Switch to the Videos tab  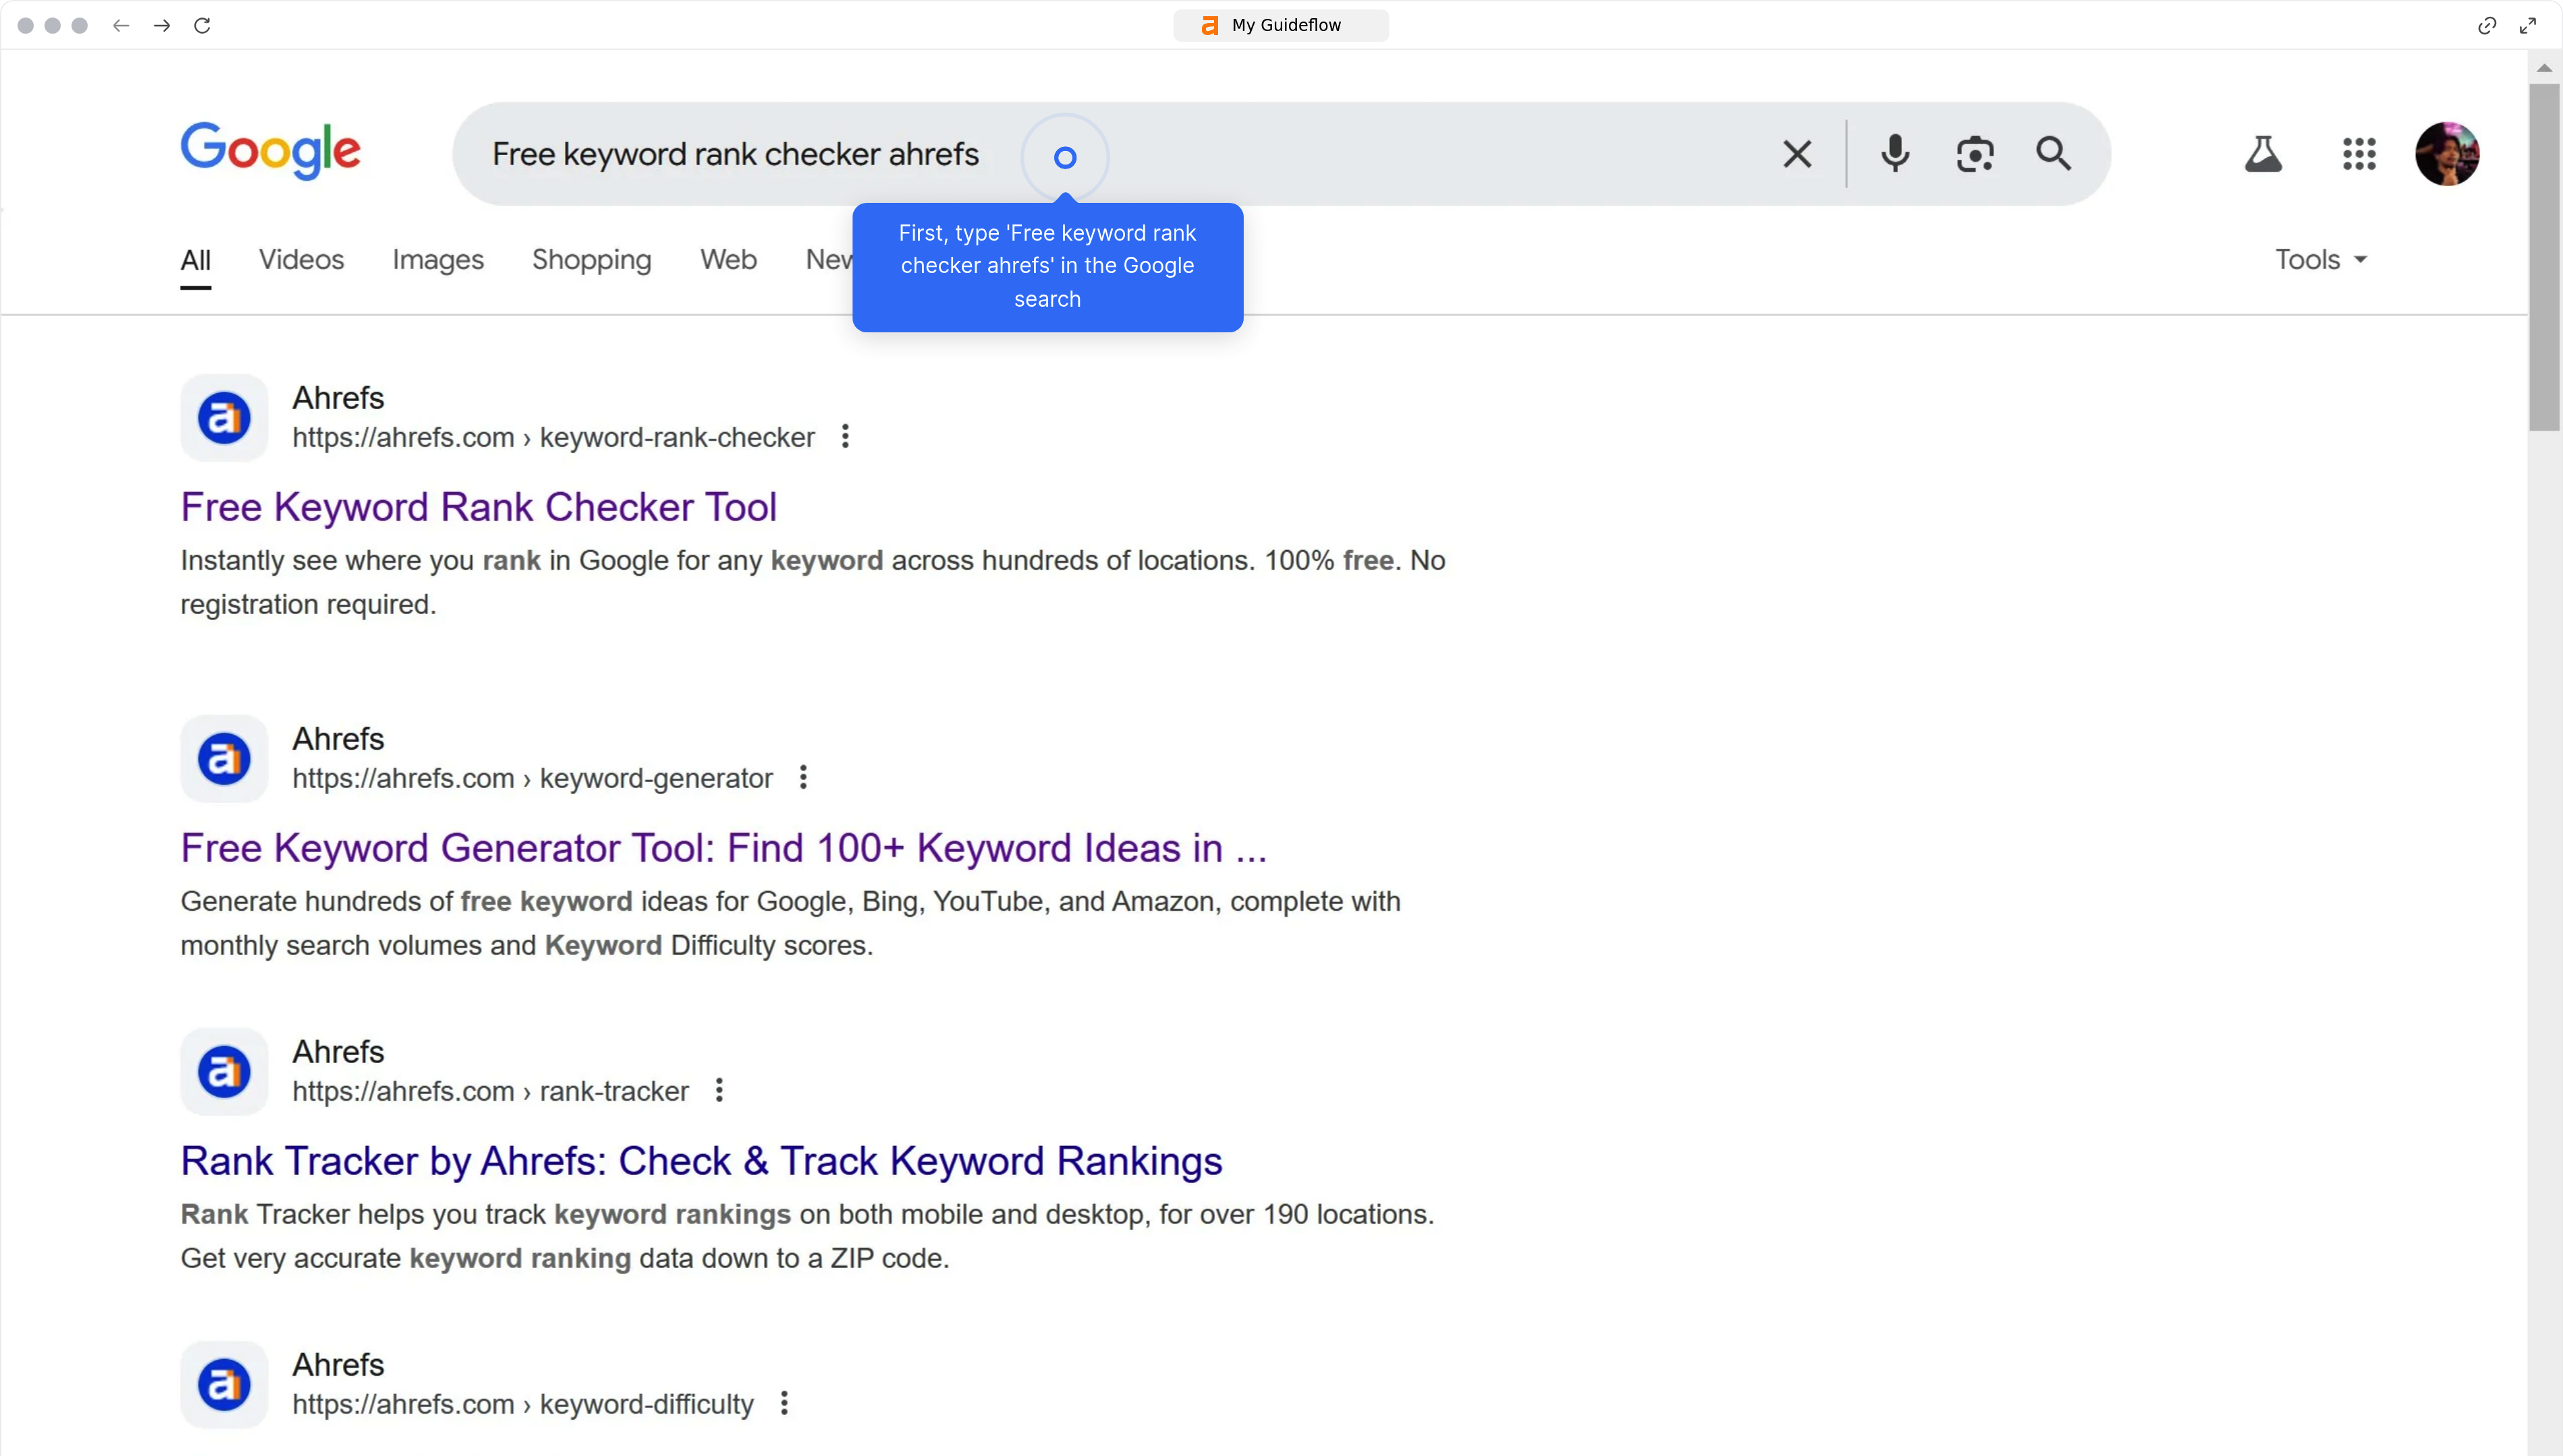301,260
